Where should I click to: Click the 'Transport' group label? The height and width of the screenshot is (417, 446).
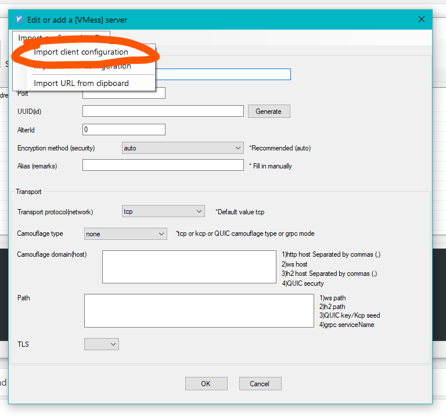(x=28, y=192)
